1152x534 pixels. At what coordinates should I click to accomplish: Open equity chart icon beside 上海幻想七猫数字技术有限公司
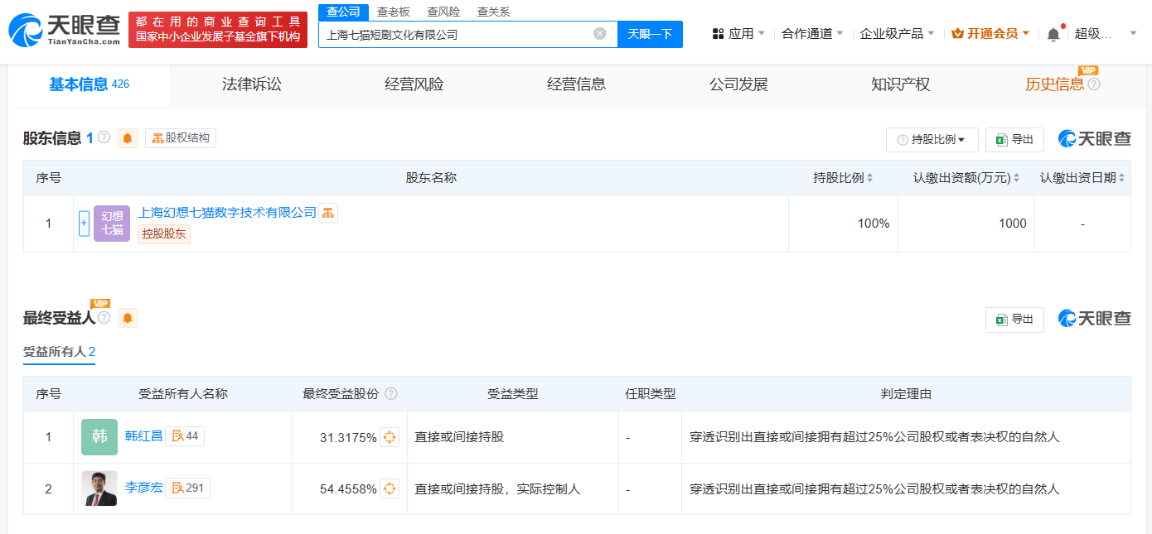[328, 213]
